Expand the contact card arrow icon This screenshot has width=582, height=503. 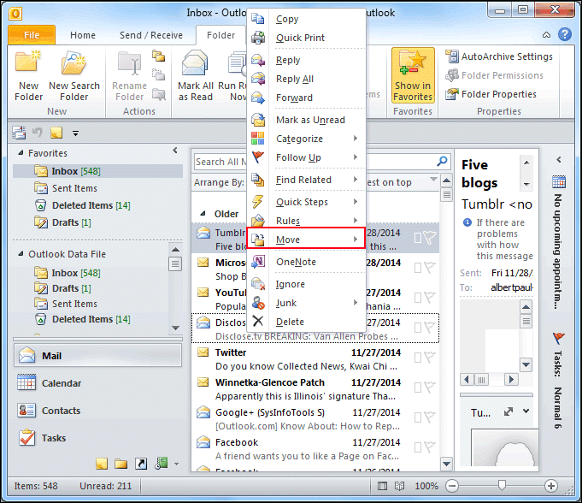(x=509, y=411)
